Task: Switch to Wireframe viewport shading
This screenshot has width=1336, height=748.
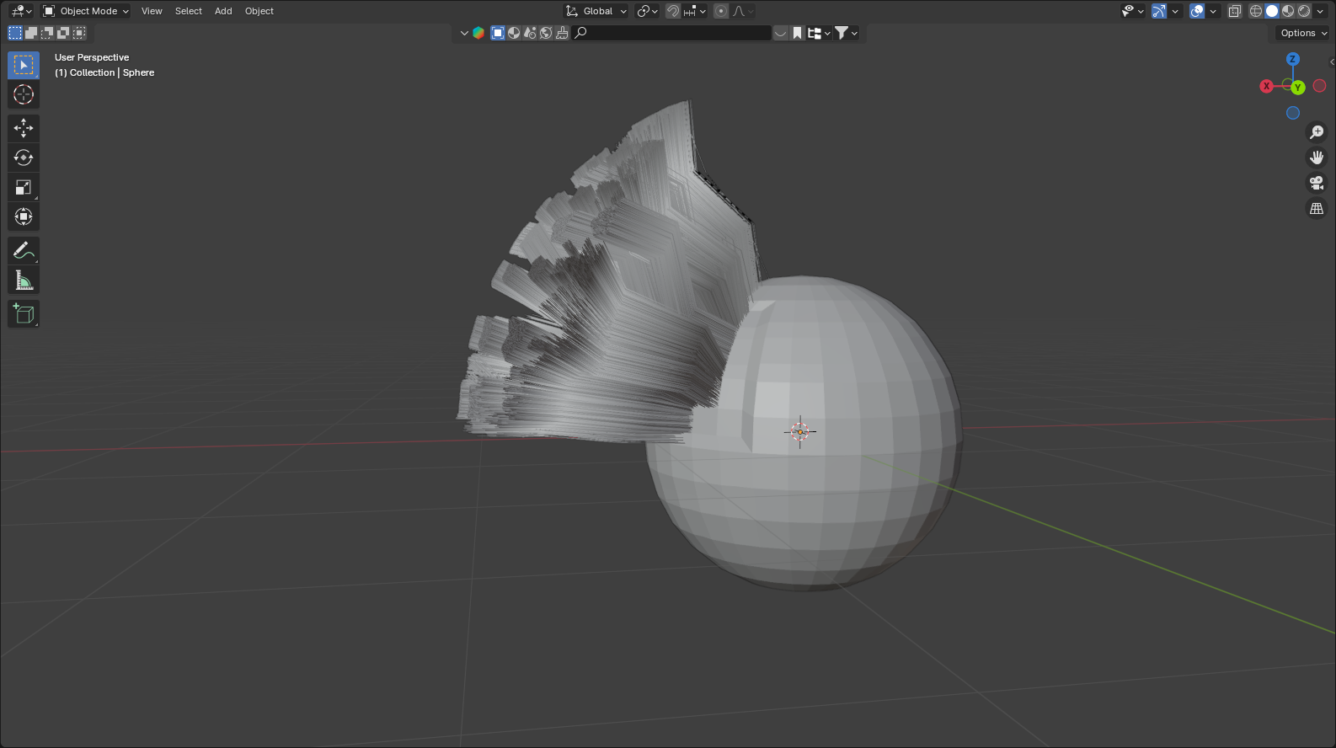Action: pos(1256,11)
